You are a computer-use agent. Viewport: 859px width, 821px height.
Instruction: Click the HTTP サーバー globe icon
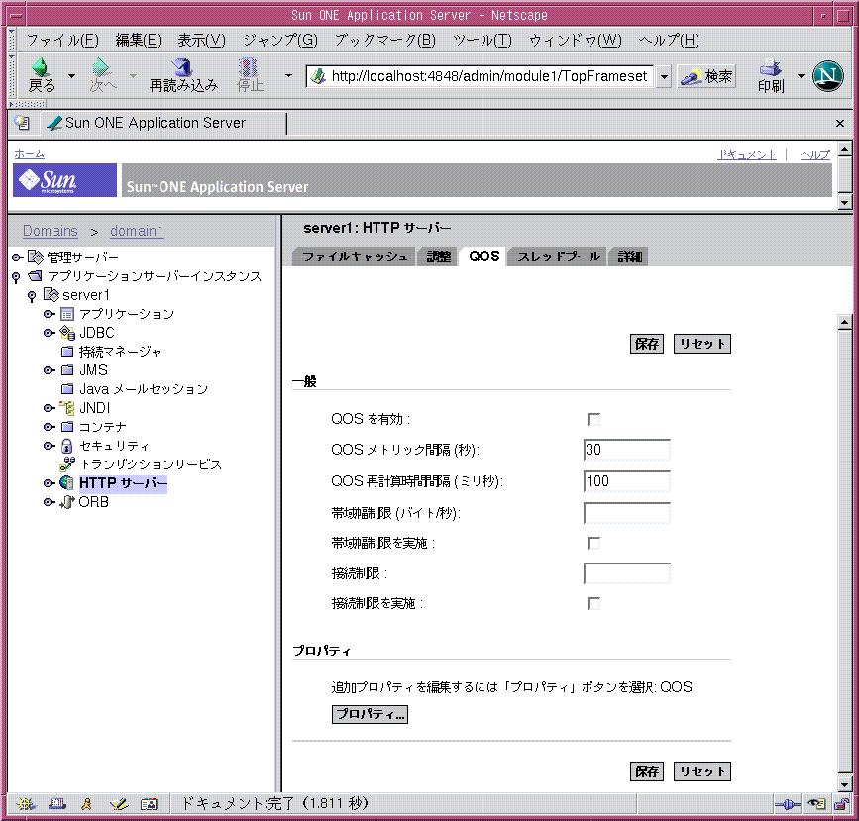point(66,483)
